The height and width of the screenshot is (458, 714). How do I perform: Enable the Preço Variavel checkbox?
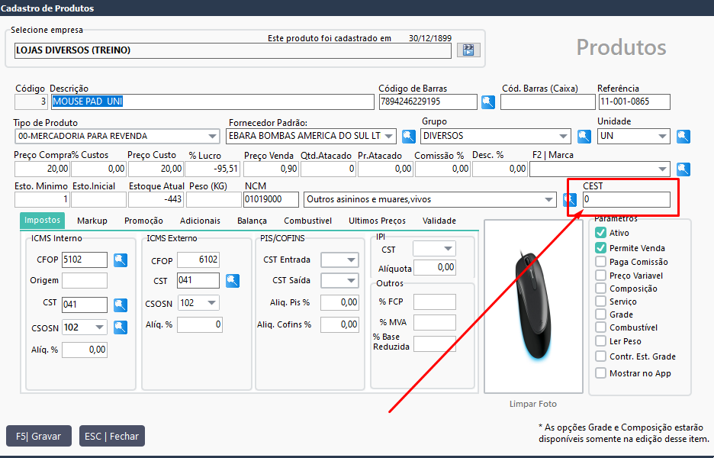pos(600,276)
